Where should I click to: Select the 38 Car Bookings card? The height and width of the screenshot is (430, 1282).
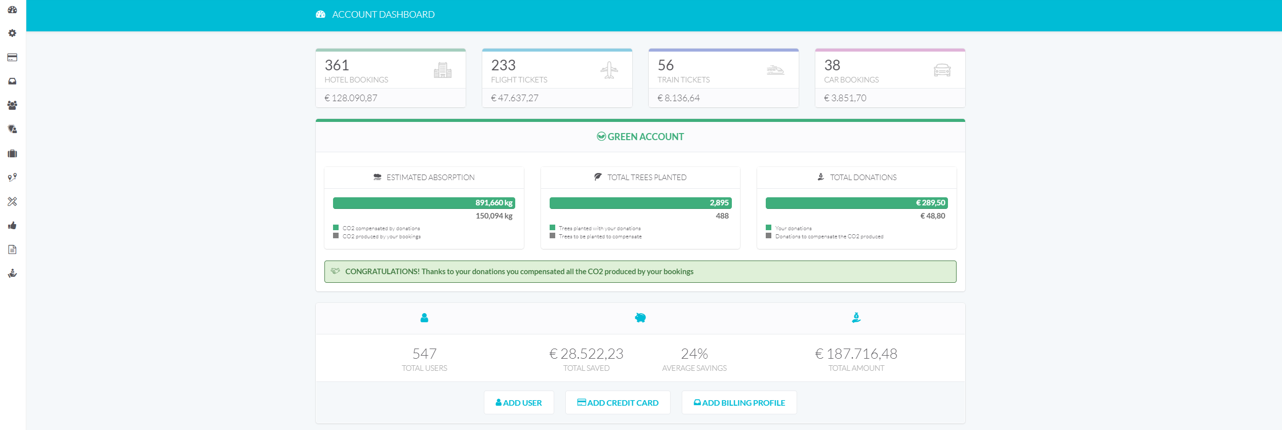point(890,78)
